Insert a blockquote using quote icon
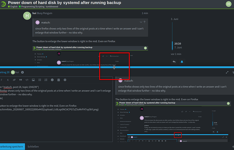 21,80
